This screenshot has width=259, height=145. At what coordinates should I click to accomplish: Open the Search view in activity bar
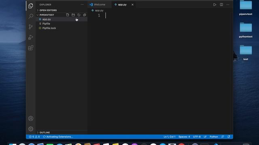(31, 16)
